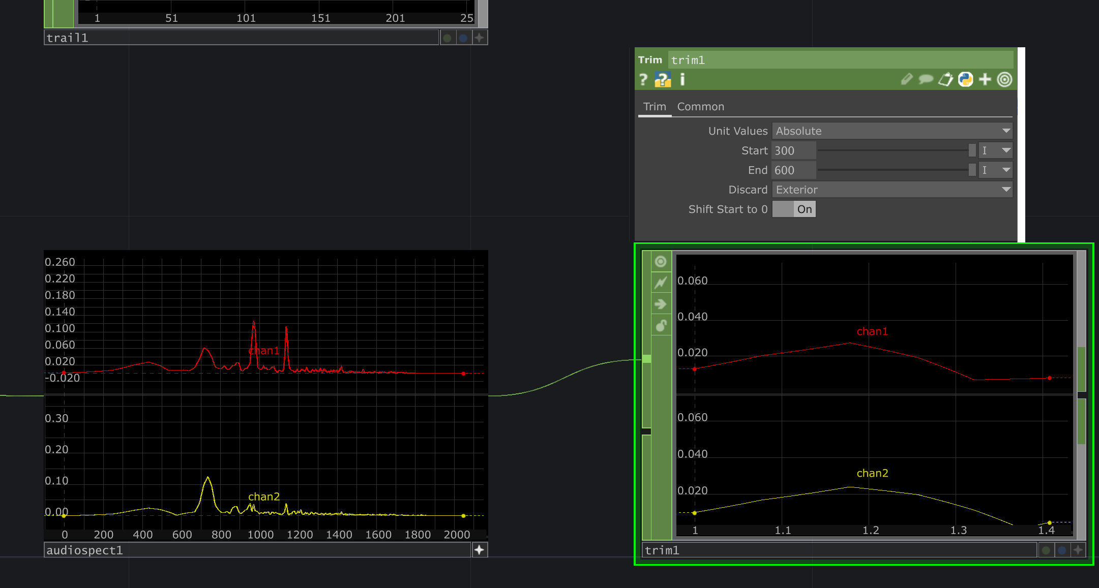Select the Trim parameter tab
The width and height of the screenshot is (1099, 588).
point(654,107)
